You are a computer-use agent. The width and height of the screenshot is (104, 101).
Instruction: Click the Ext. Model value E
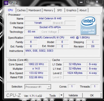point(62,46)
